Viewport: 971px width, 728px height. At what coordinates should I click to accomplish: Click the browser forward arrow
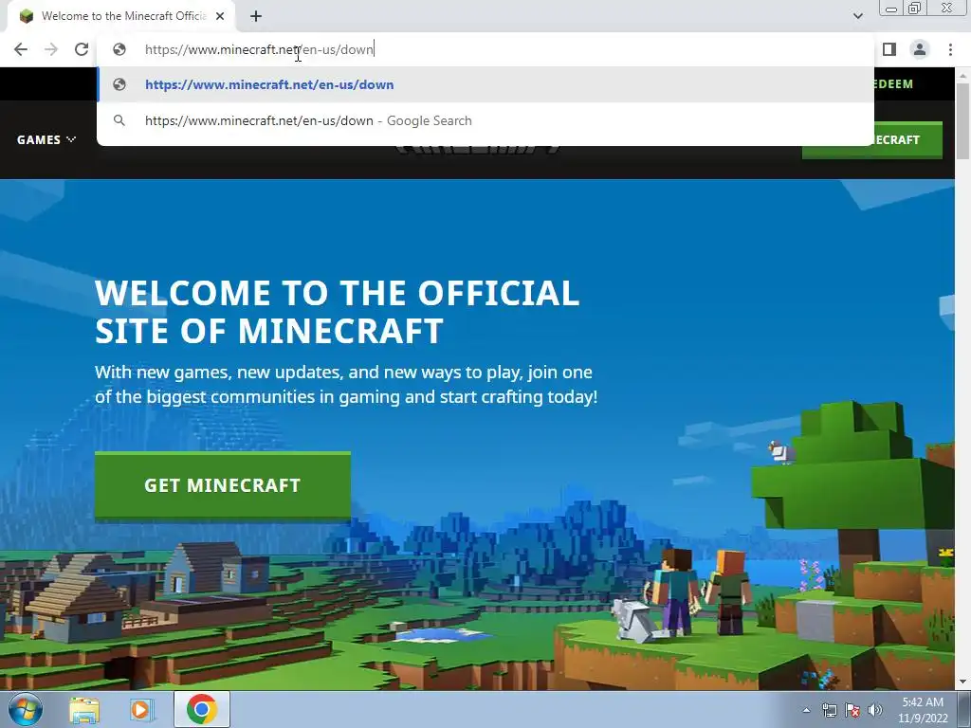tap(51, 49)
